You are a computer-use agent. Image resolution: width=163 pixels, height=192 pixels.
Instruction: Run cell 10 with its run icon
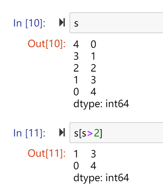pyautogui.click(x=62, y=22)
